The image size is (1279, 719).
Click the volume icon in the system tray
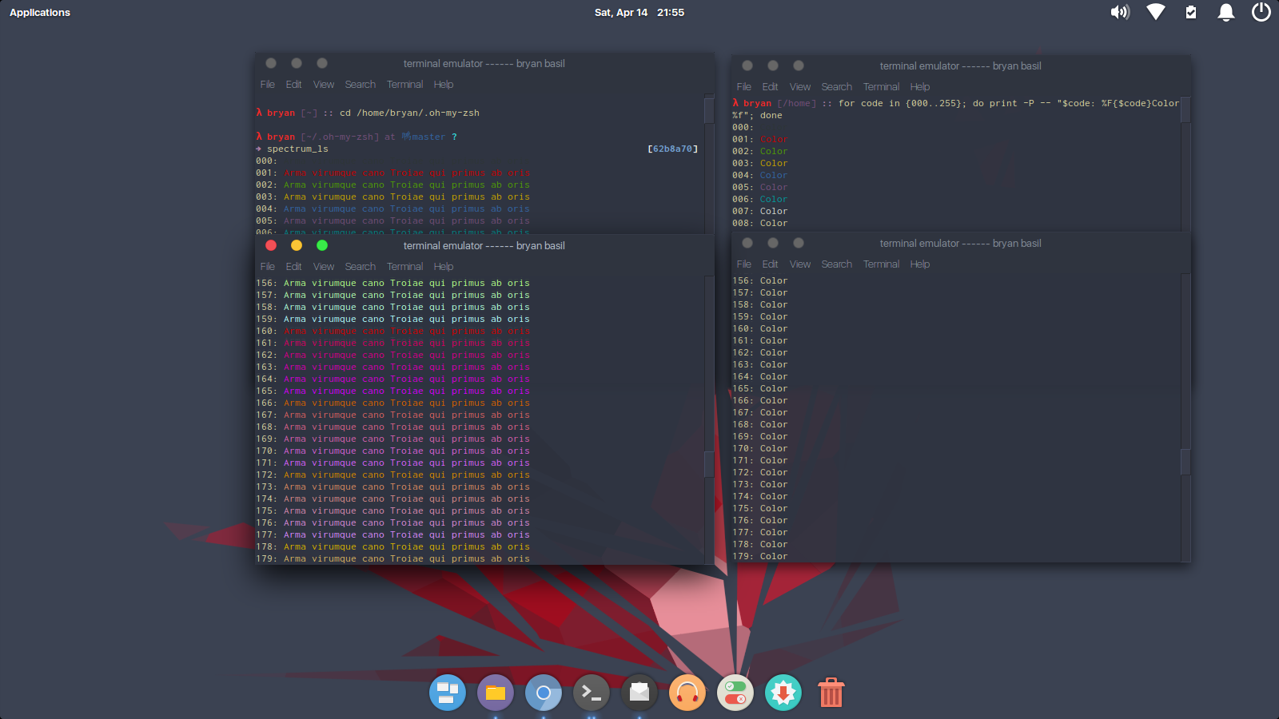pos(1120,12)
